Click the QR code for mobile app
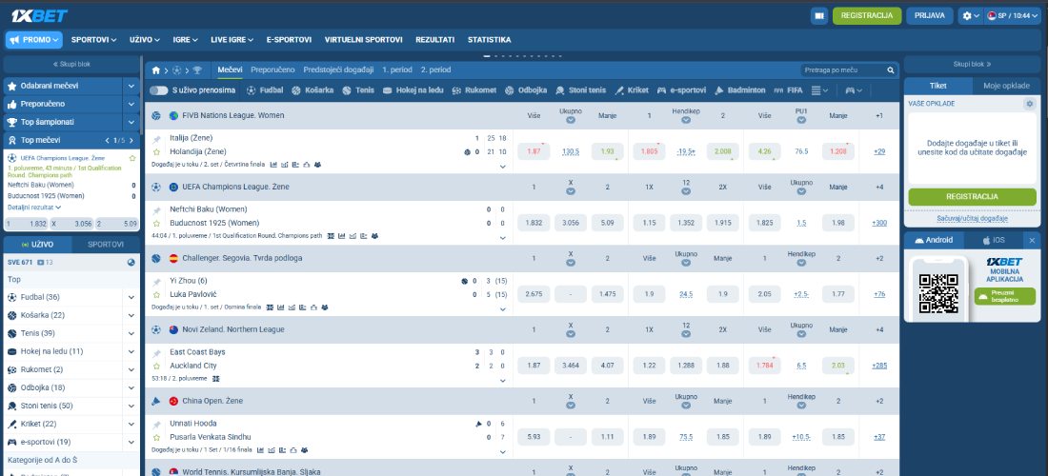Screen dimensions: 1048x476 tap(938, 292)
